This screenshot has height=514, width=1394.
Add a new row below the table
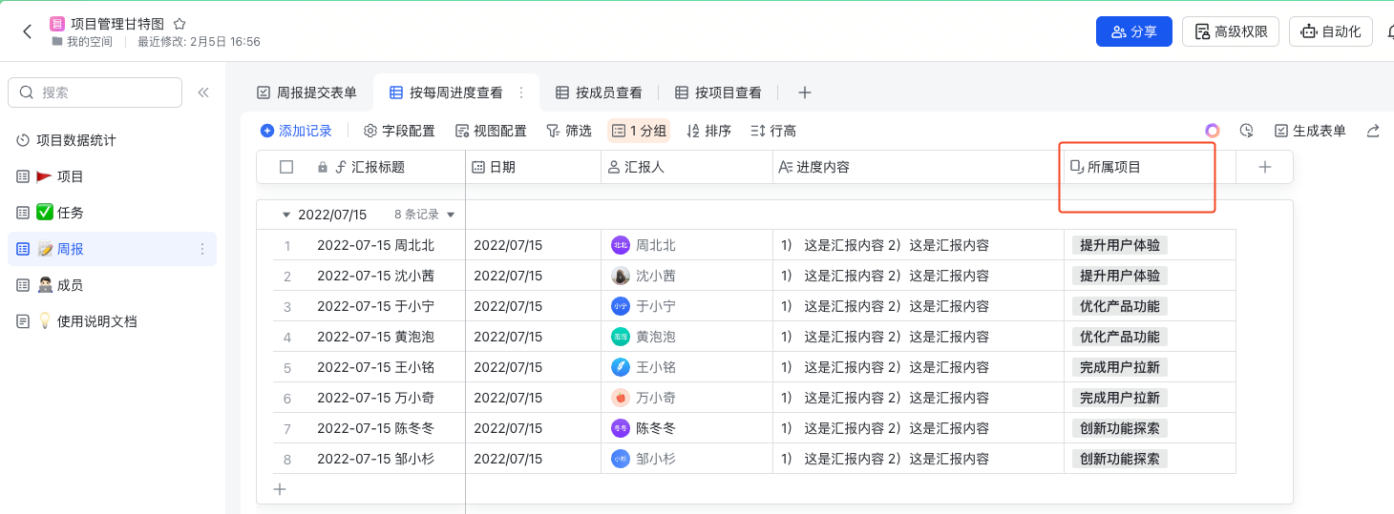pyautogui.click(x=280, y=489)
